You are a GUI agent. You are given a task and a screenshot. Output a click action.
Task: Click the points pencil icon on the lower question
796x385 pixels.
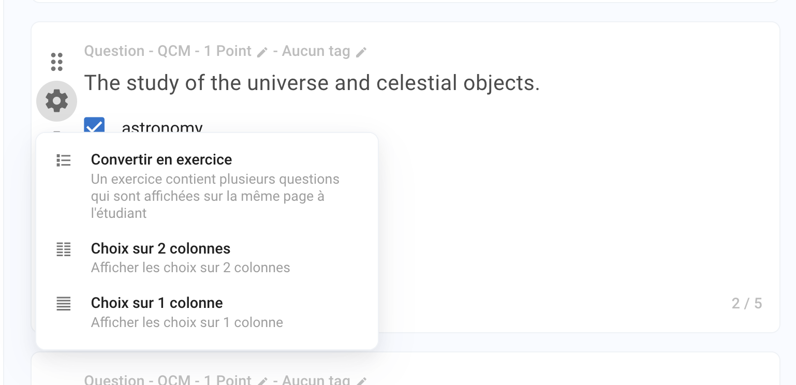[262, 381]
